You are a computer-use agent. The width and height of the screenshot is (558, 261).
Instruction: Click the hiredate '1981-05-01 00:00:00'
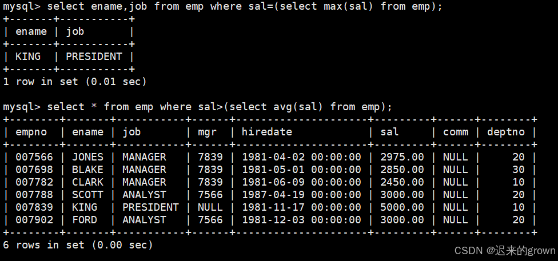pyautogui.click(x=301, y=170)
